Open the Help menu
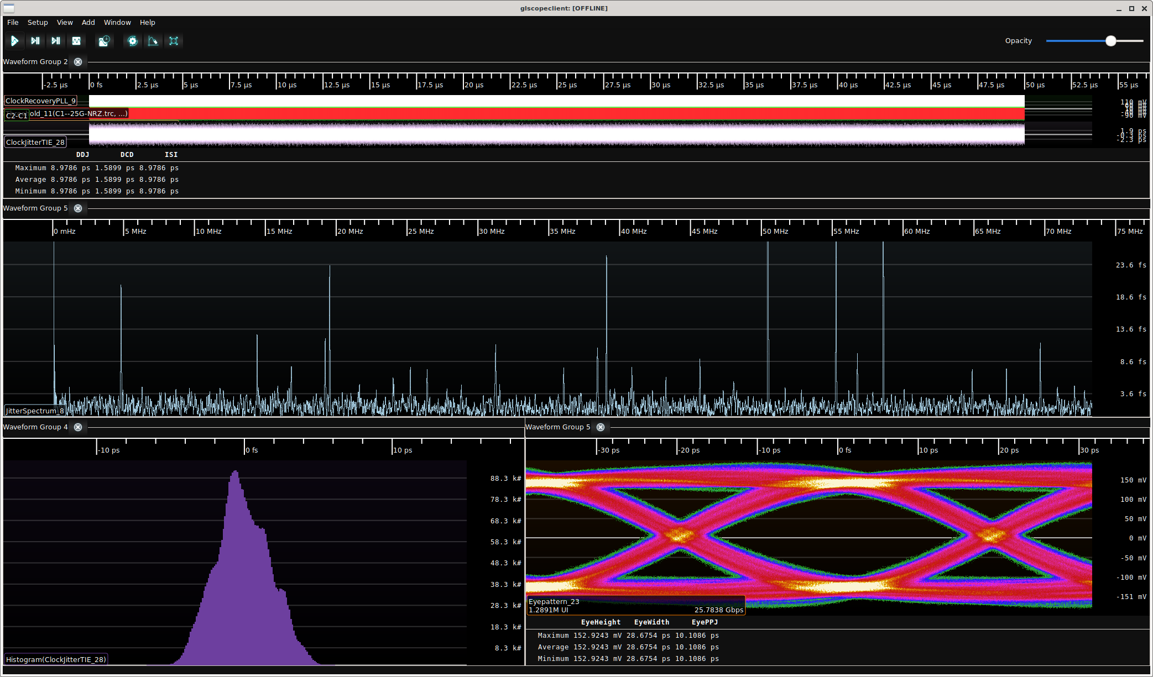 (x=147, y=23)
